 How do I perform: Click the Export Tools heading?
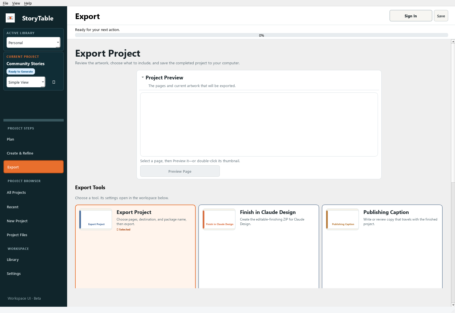(x=90, y=188)
